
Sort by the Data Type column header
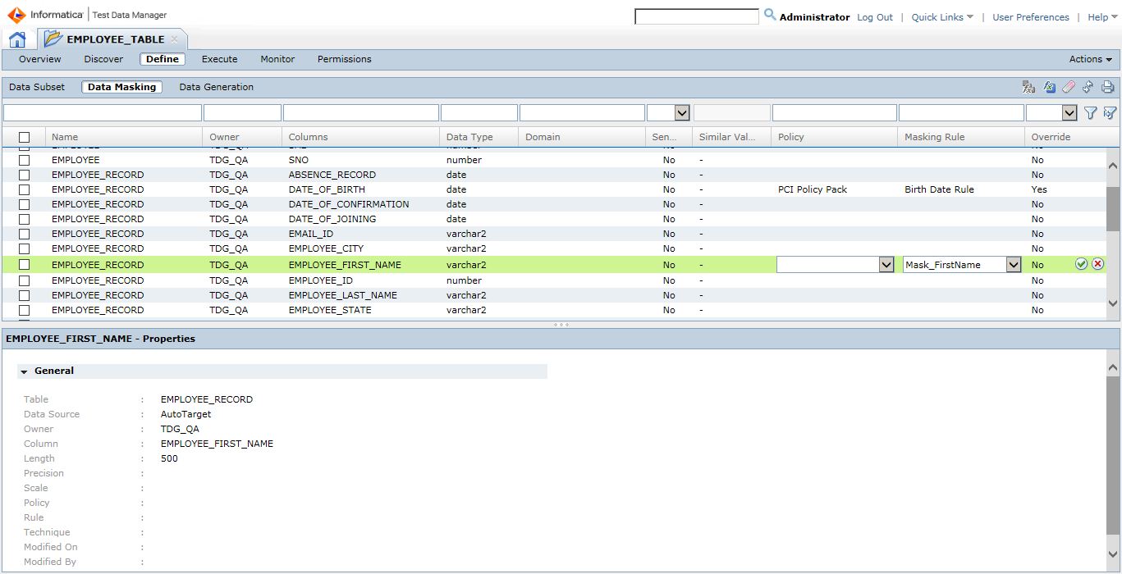point(469,137)
